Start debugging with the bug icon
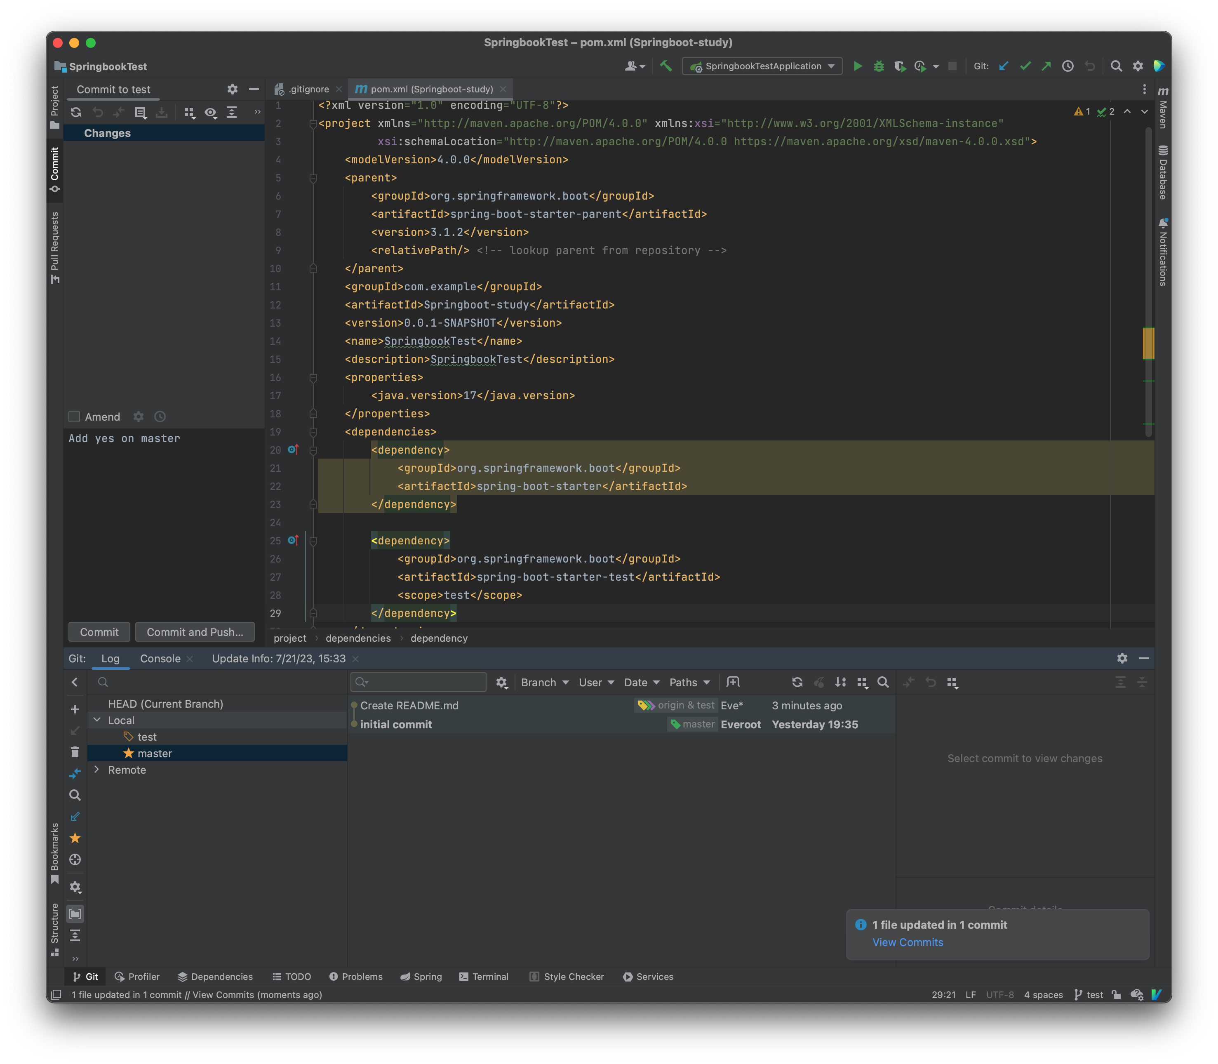Screen dimensions: 1218x1064 tap(879, 66)
